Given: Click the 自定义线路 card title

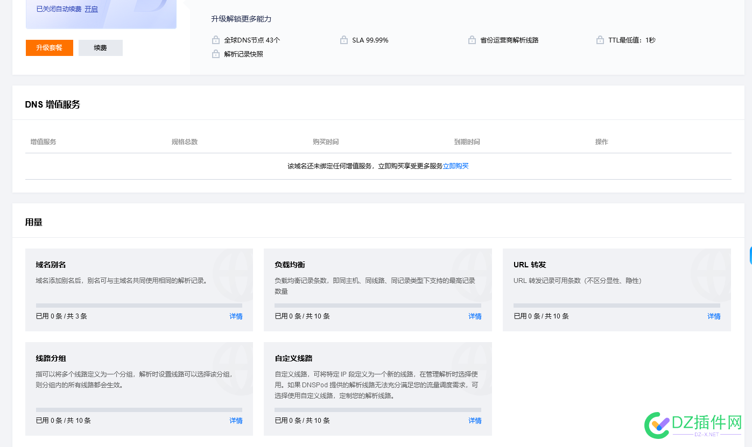Looking at the screenshot, I should tap(294, 359).
